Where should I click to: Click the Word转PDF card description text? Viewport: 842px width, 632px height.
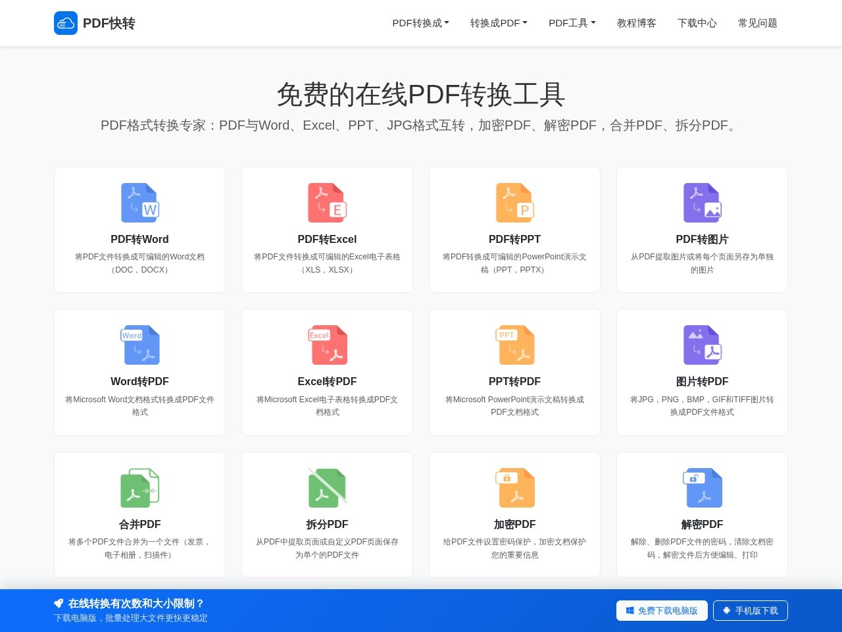point(140,406)
